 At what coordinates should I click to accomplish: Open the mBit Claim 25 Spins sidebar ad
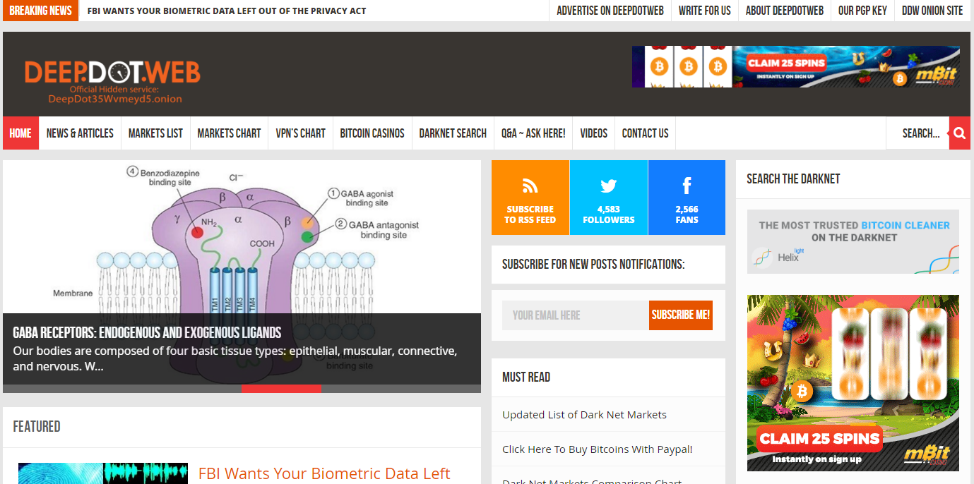click(x=853, y=382)
